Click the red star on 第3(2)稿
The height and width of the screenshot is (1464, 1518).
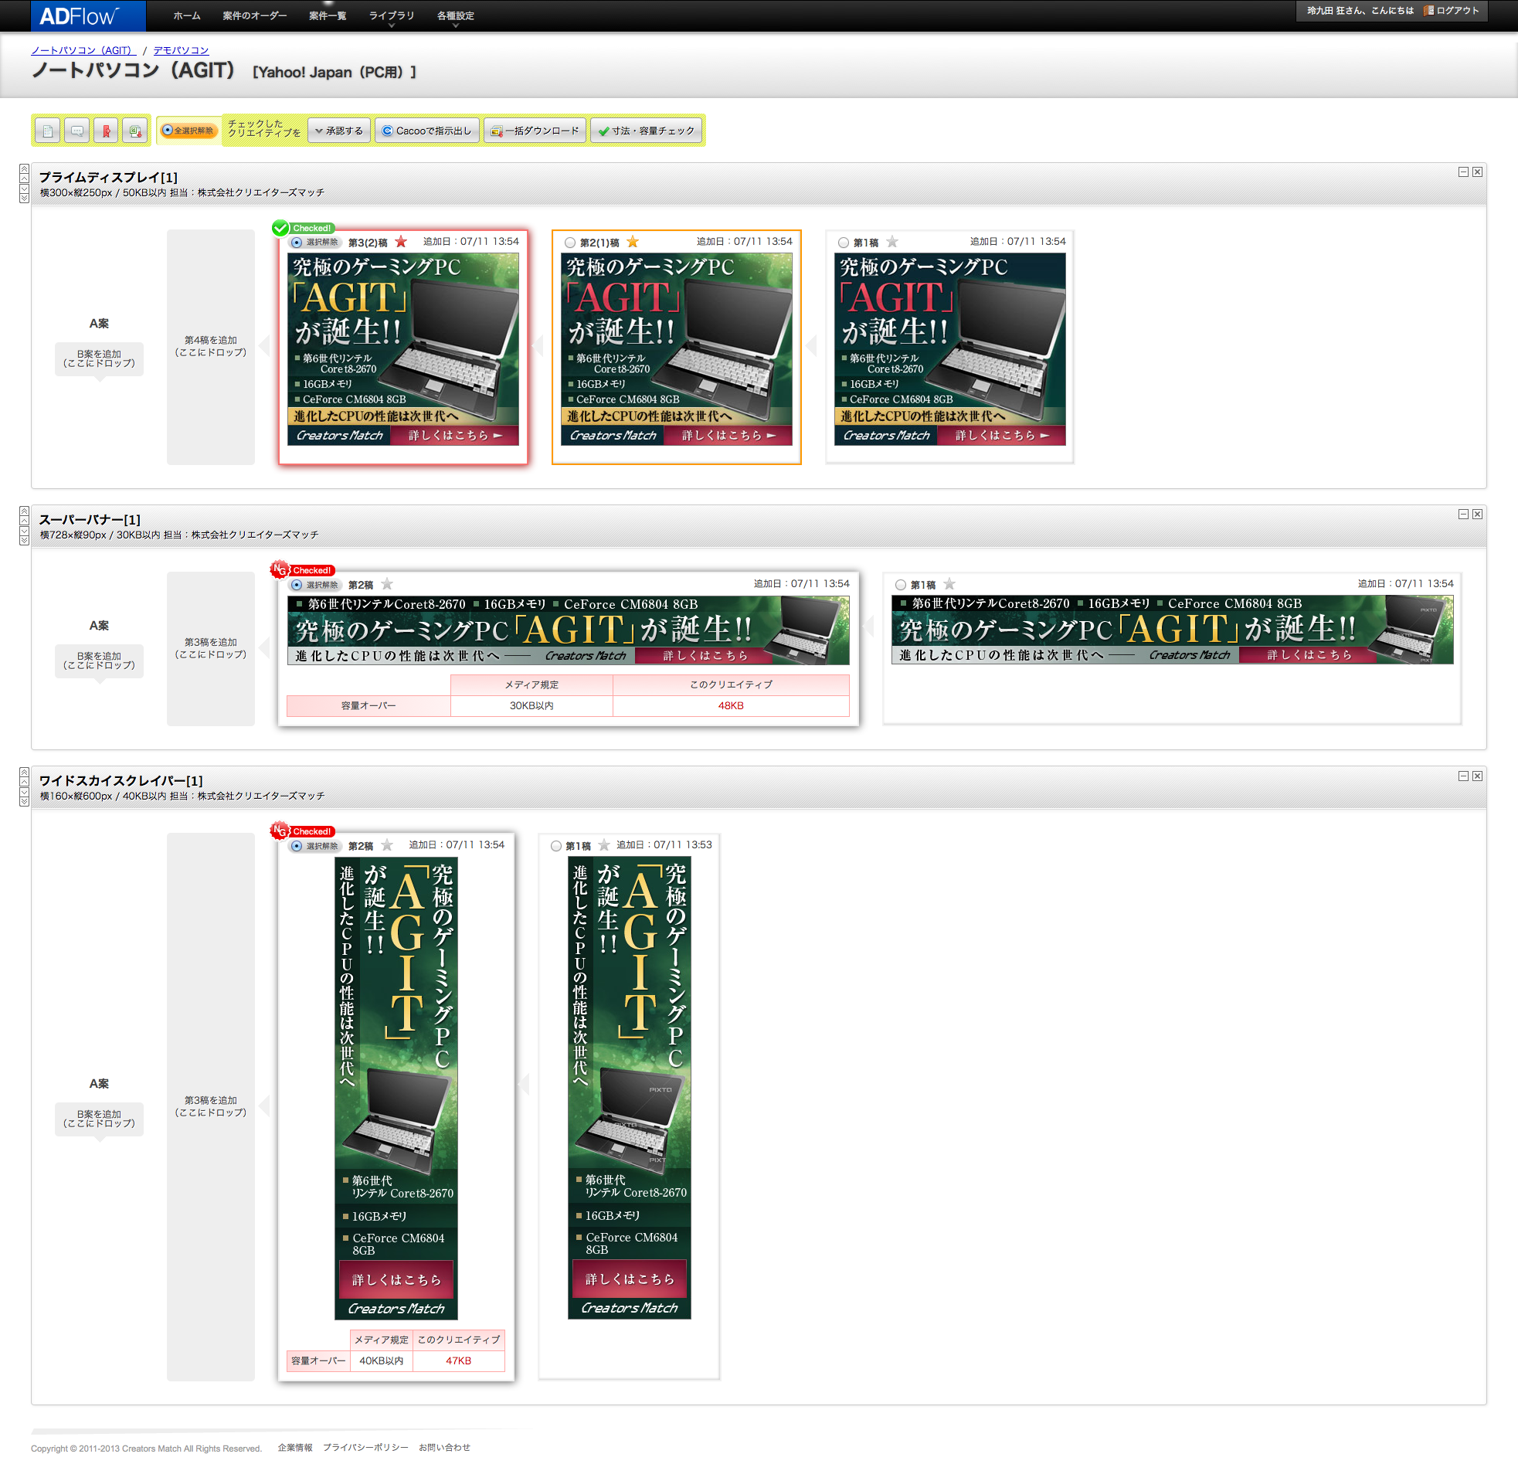(x=400, y=242)
